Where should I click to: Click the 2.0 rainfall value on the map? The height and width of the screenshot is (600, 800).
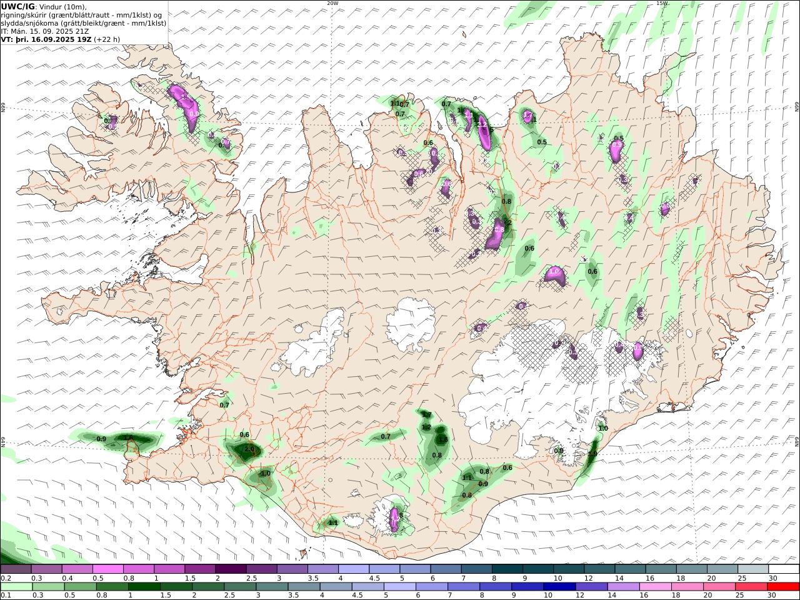(249, 449)
